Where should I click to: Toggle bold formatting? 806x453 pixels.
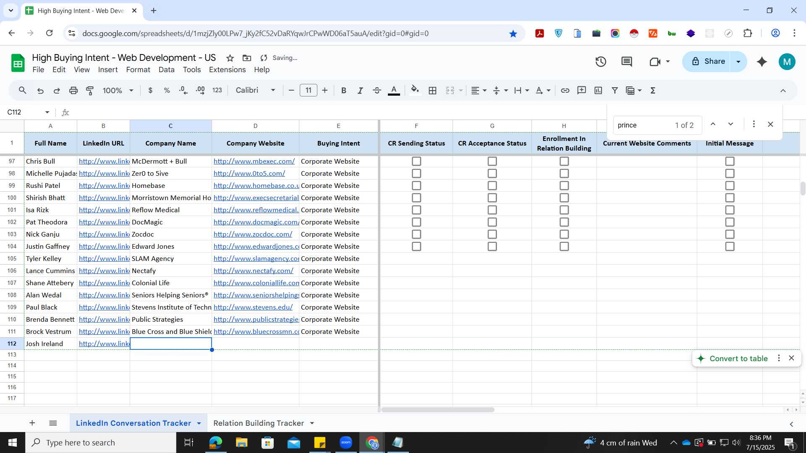coord(344,91)
